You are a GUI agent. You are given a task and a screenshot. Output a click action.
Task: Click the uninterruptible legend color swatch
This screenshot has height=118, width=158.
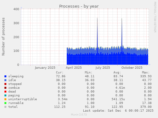point(5,99)
